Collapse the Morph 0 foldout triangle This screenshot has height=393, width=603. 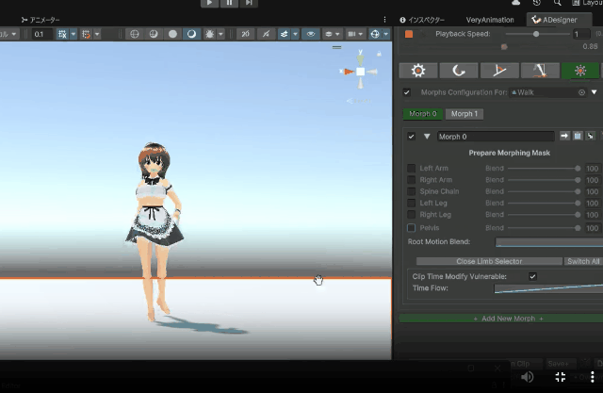[x=426, y=137]
